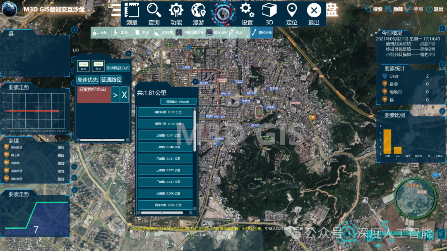
Task: Switch to 3D cube view
Action: [x=269, y=14]
